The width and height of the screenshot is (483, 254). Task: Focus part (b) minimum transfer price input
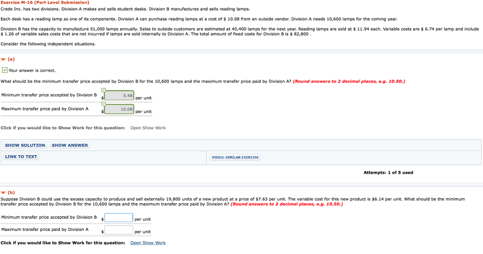(118, 218)
